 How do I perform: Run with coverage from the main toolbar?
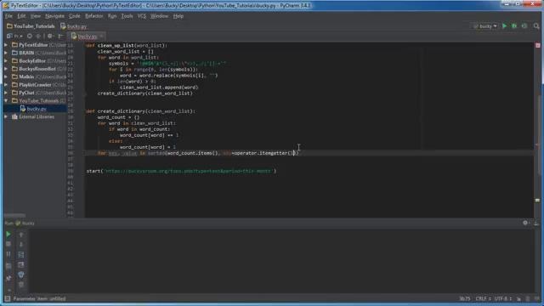pyautogui.click(x=524, y=26)
